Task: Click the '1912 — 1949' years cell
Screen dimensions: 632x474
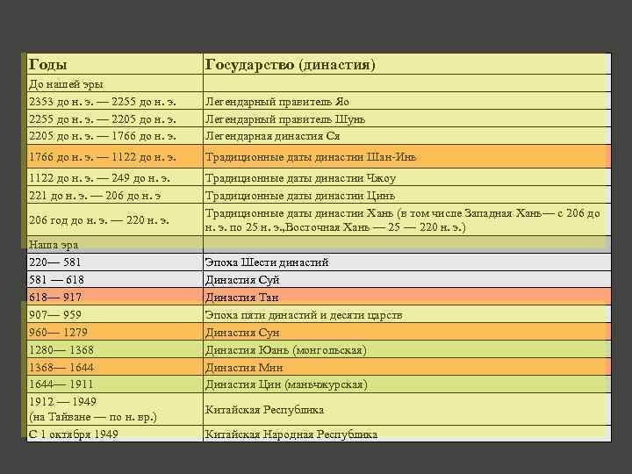Action: (x=115, y=409)
